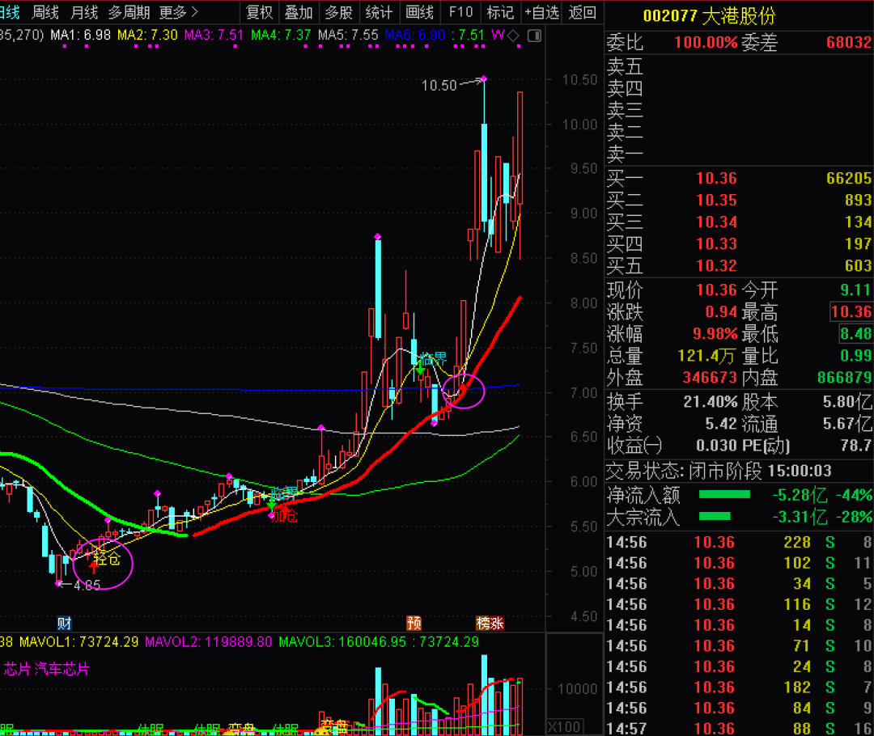Click the 榜涨 marker on the timeline

point(490,623)
